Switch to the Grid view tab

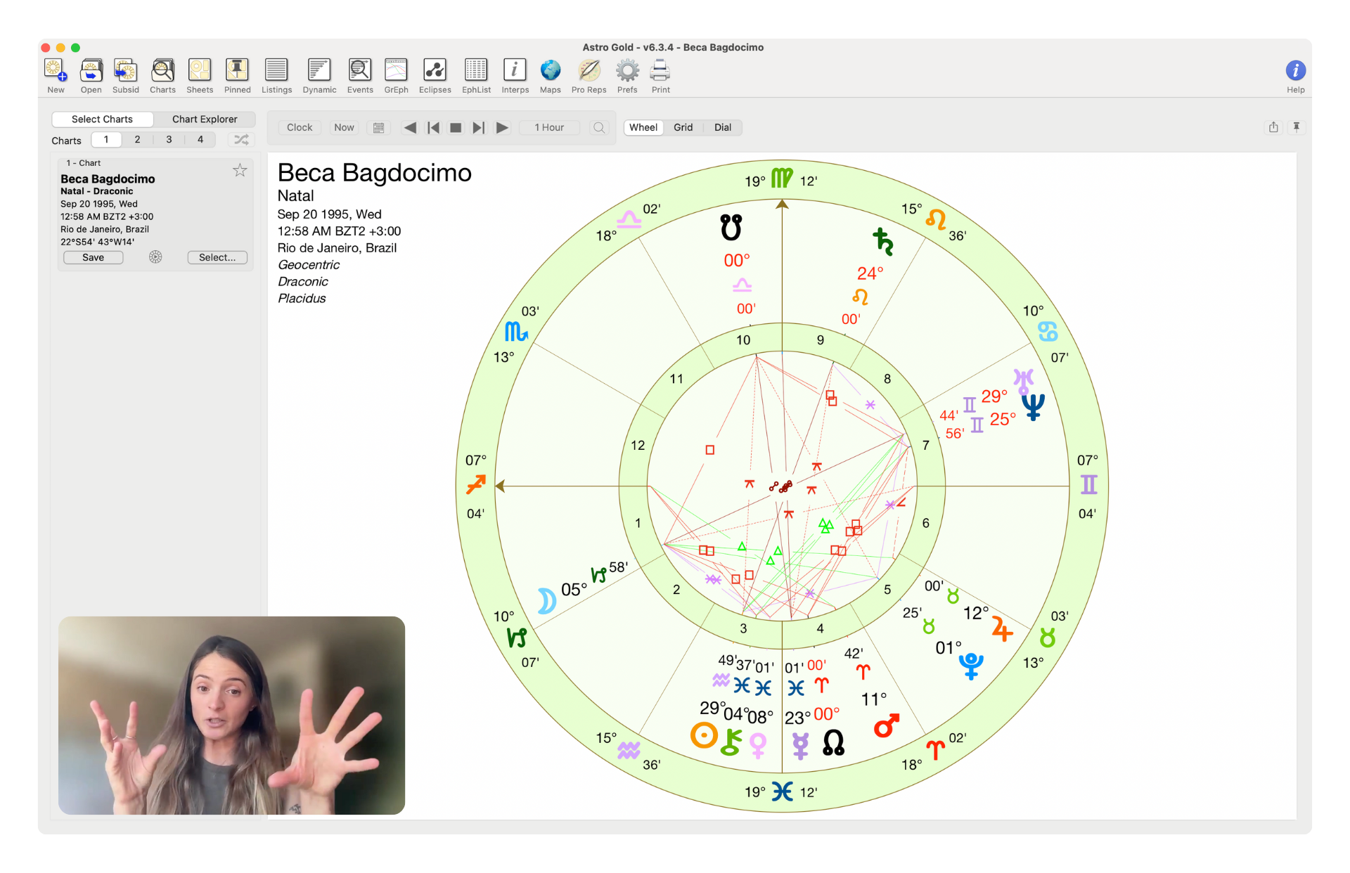pyautogui.click(x=683, y=127)
